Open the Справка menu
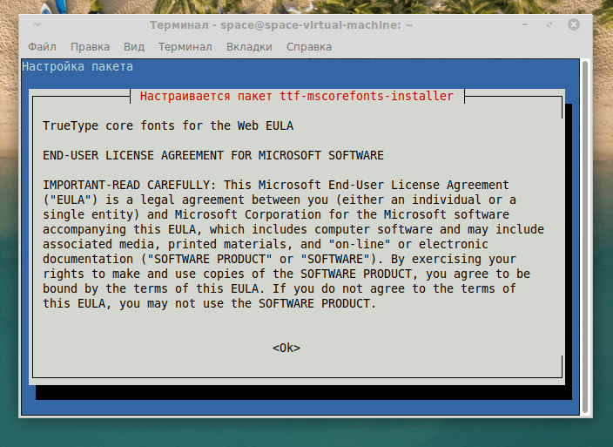This screenshot has height=447, width=613. [x=309, y=47]
